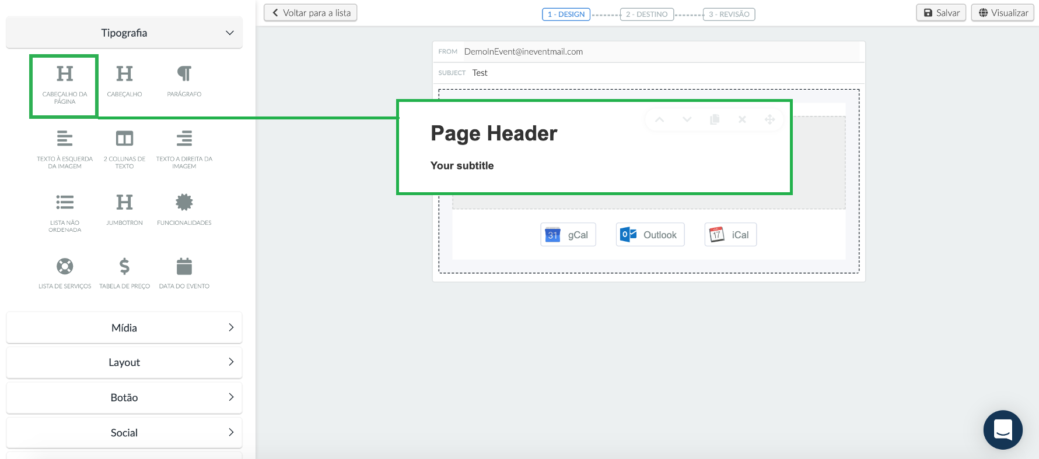The width and height of the screenshot is (1039, 459).
Task: Click the iCal calendar button
Action: coord(730,235)
